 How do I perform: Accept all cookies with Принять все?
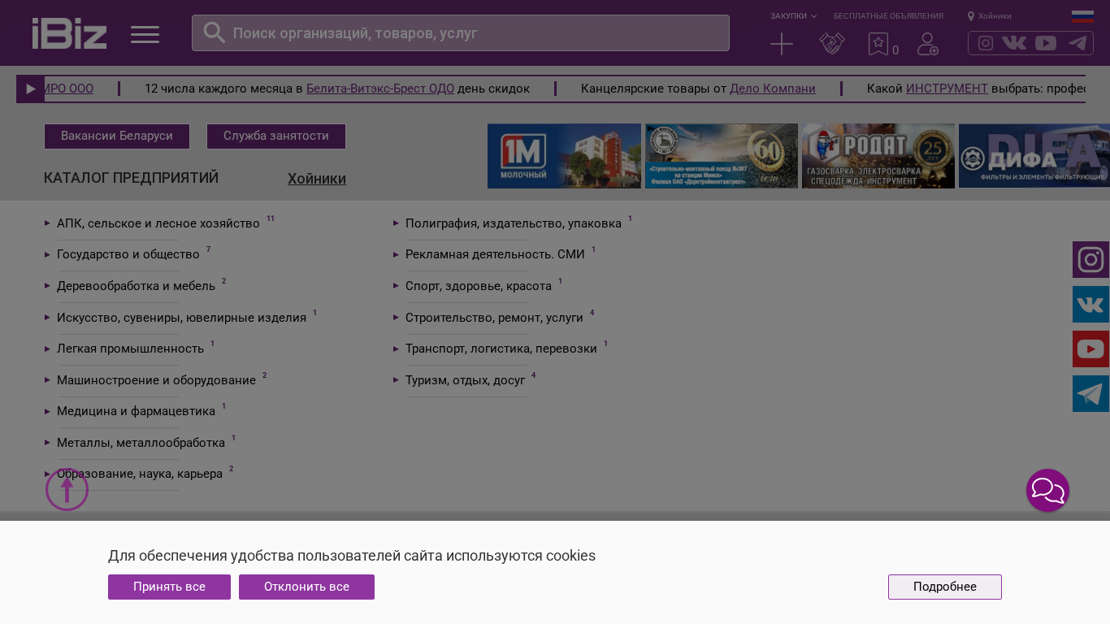tap(169, 587)
